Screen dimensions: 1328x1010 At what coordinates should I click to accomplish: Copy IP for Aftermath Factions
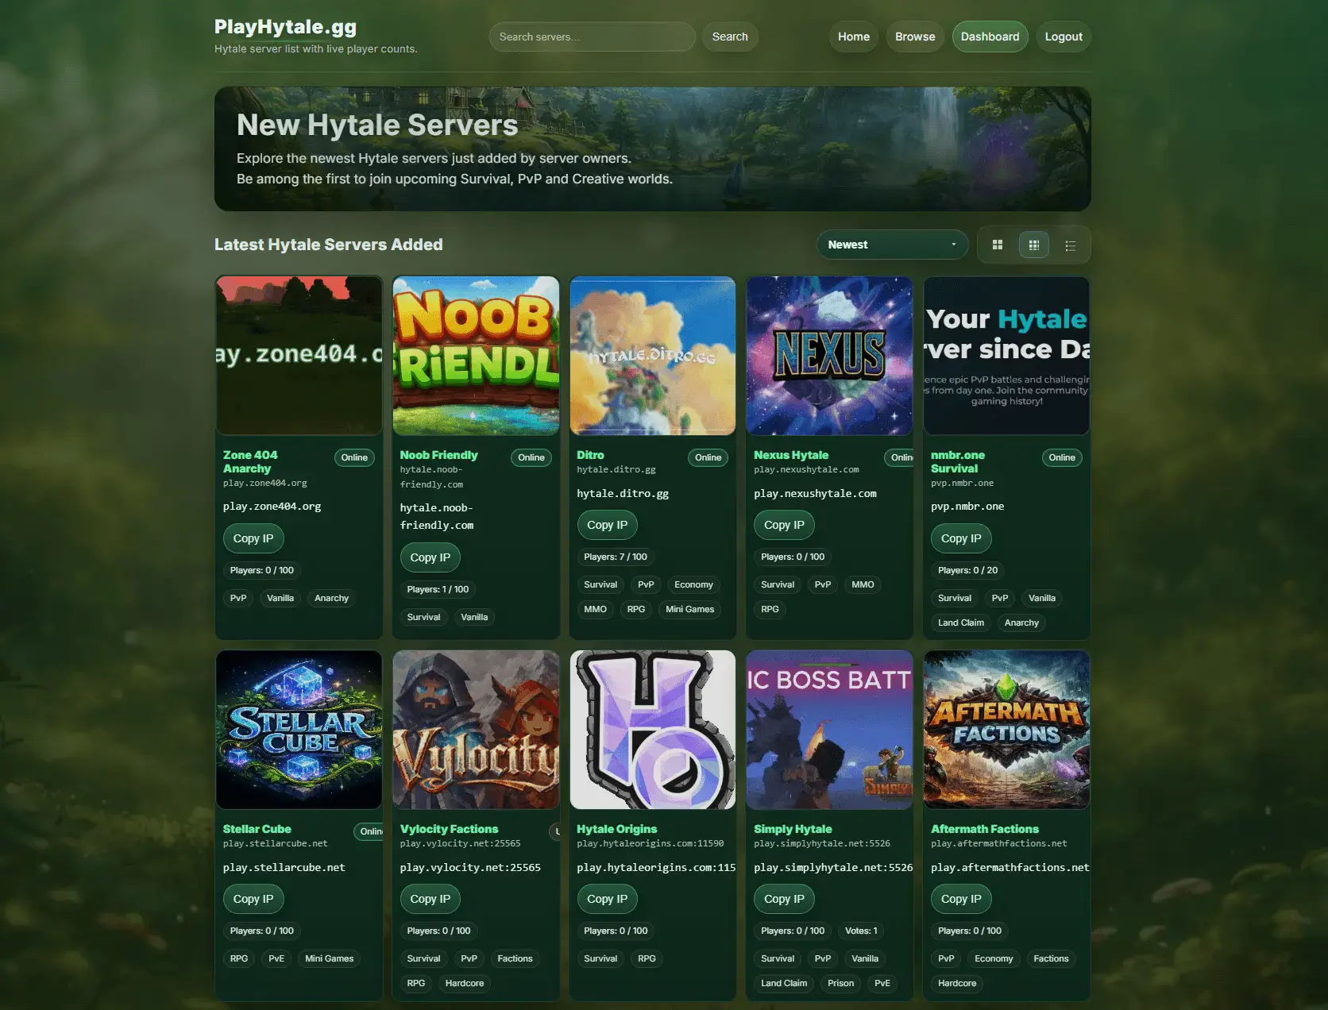point(961,899)
